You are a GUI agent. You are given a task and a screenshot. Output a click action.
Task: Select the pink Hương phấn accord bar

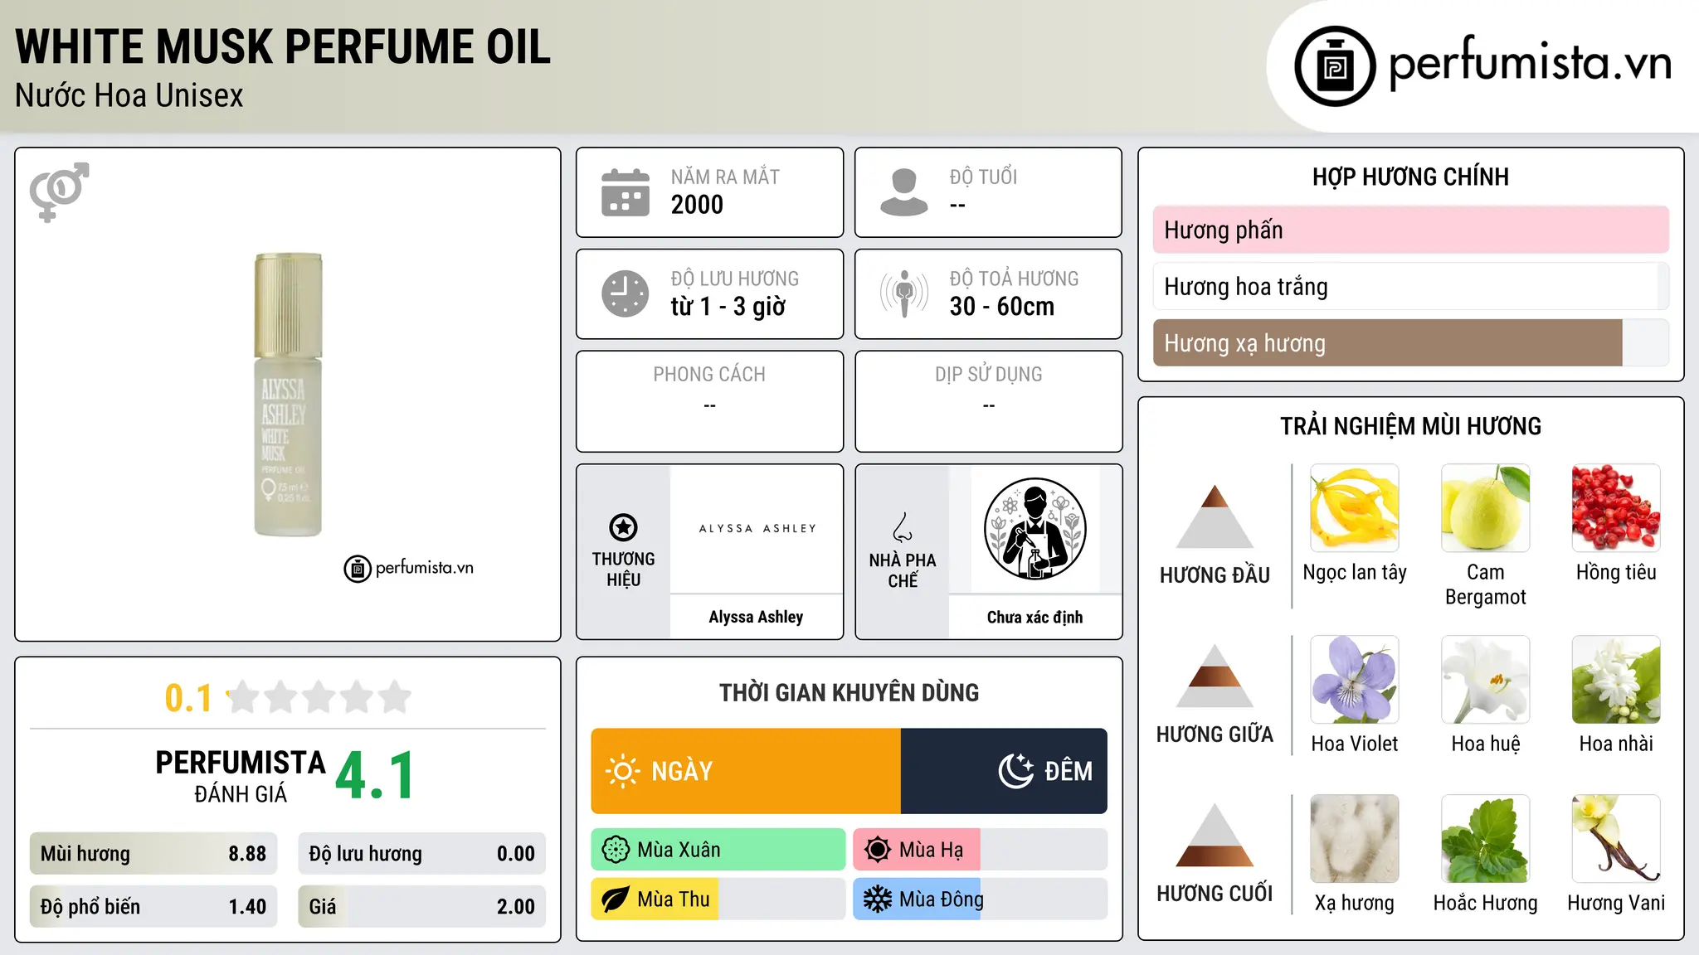coord(1410,230)
